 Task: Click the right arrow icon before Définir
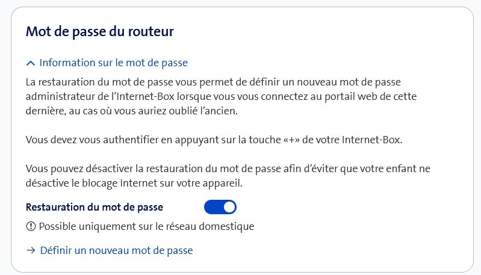point(31,250)
